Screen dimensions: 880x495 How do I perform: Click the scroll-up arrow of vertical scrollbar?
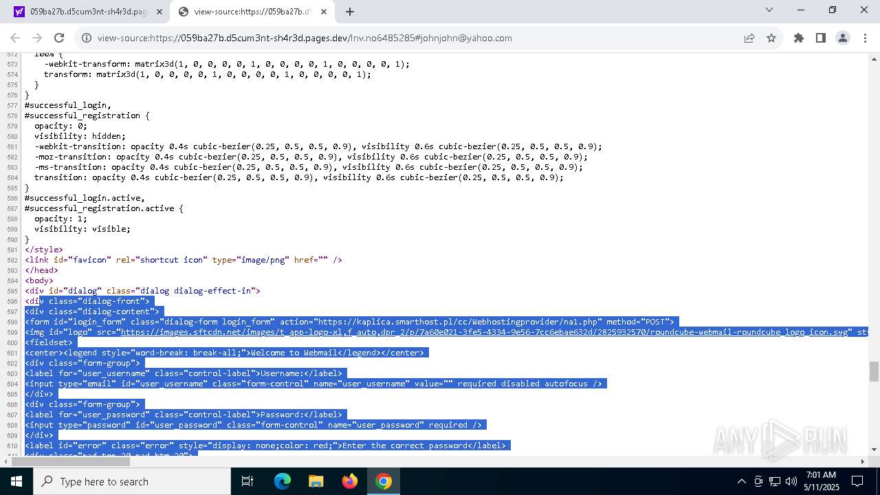coord(874,58)
